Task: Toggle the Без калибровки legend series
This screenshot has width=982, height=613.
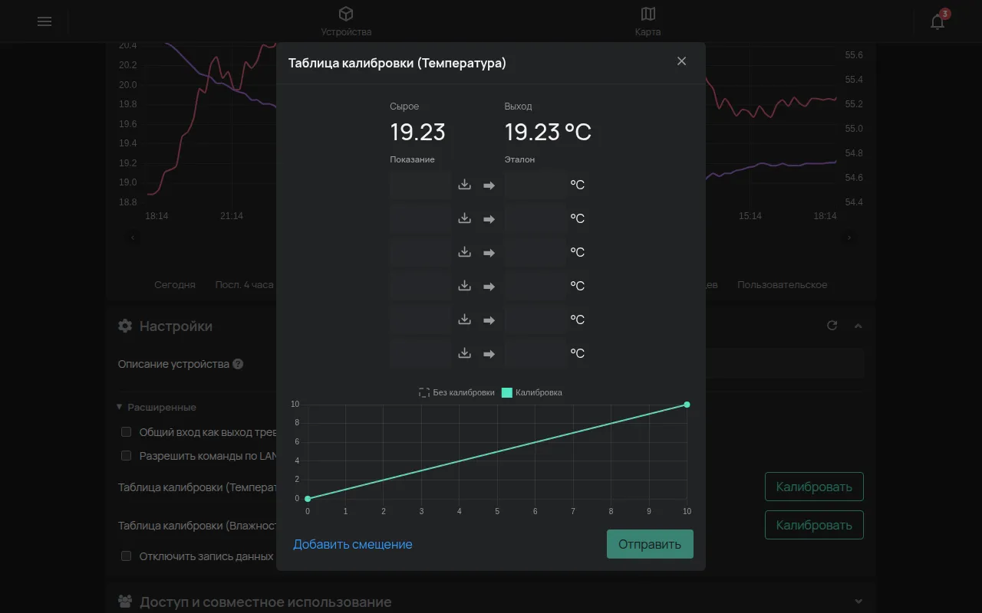Action: pos(456,392)
